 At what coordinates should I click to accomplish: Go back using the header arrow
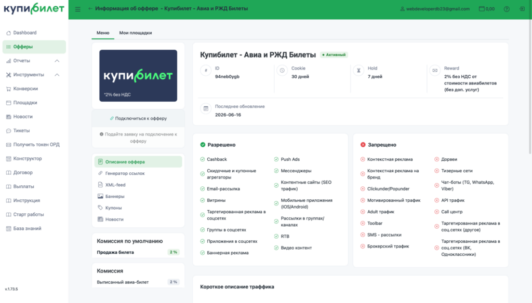point(90,8)
